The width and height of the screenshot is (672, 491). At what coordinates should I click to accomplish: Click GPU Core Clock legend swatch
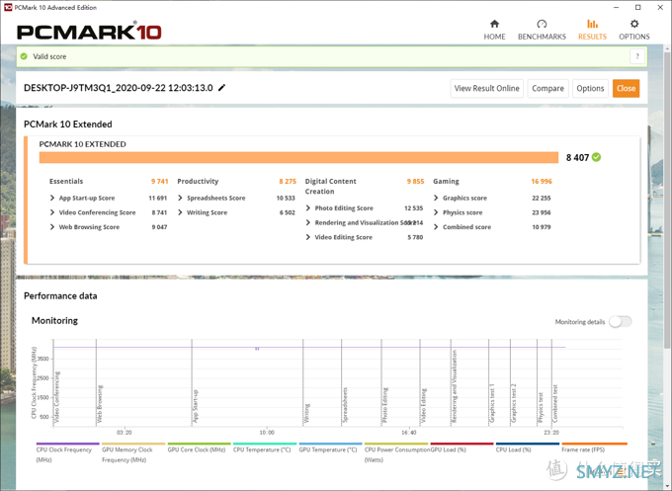coord(200,444)
